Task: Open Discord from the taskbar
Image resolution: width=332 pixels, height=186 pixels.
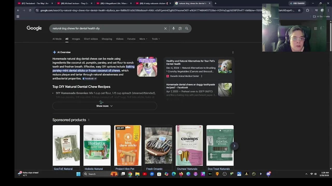Action: tap(268, 174)
